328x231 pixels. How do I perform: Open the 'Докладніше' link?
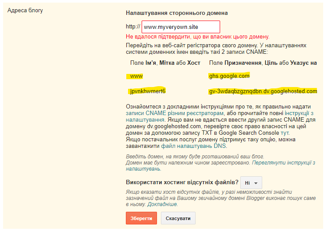[x=163, y=204]
